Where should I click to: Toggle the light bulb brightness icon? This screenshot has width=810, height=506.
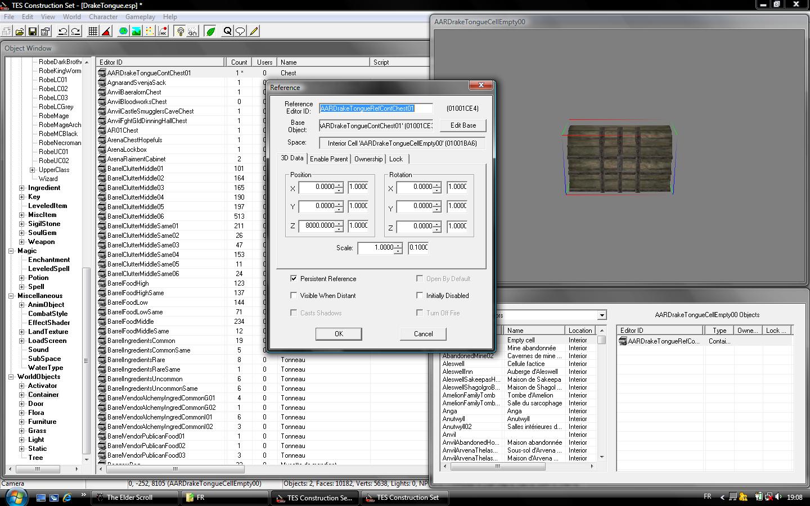click(181, 31)
